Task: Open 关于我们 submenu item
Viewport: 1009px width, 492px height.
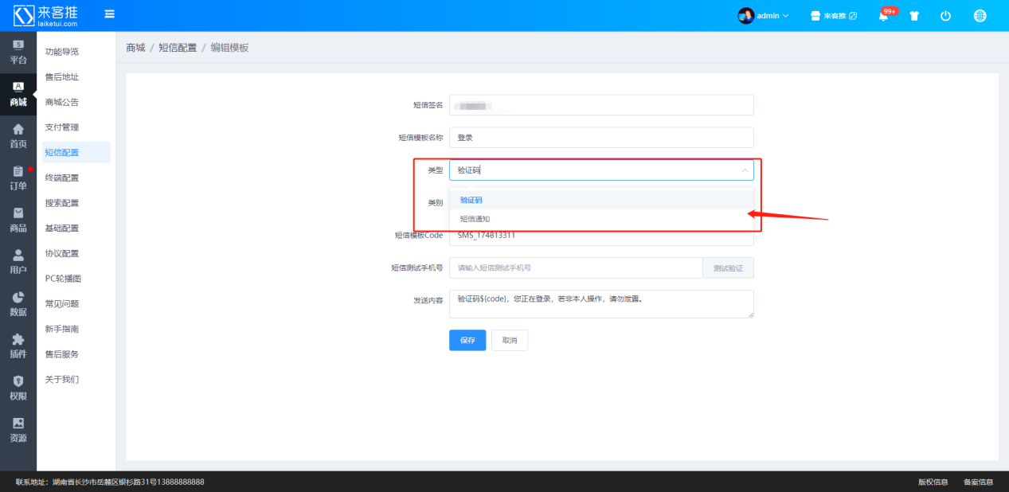Action: tap(62, 380)
